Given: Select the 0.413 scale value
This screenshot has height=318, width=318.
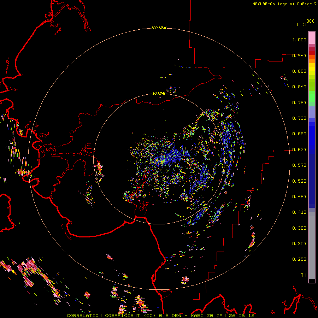Looking at the screenshot, I should click(299, 212).
